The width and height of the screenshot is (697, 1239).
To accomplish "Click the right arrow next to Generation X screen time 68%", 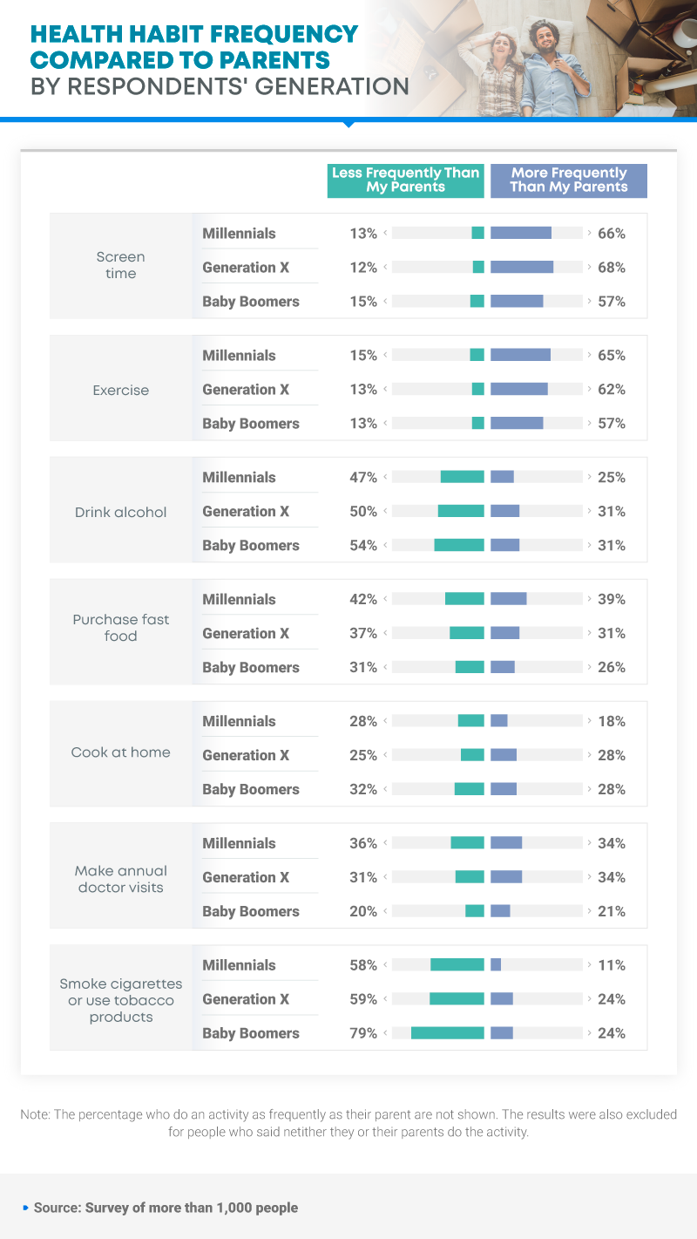I will pyautogui.click(x=590, y=268).
